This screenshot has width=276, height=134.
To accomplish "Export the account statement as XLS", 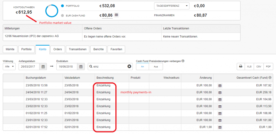I will pos(249,67).
